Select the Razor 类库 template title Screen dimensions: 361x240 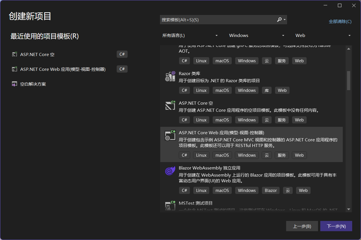click(x=189, y=73)
